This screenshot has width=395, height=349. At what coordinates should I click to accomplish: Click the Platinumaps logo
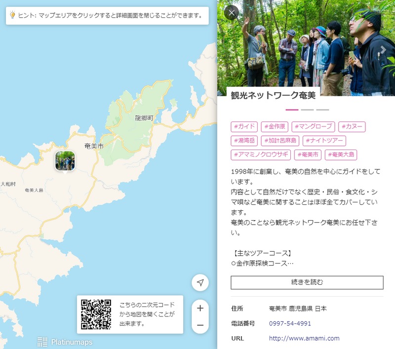click(65, 342)
